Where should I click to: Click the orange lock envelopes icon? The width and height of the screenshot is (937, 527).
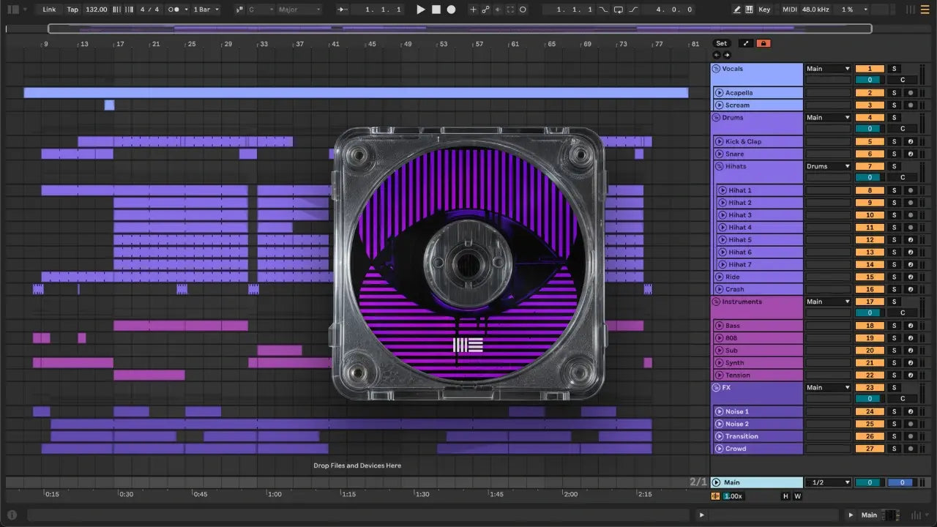coord(764,43)
